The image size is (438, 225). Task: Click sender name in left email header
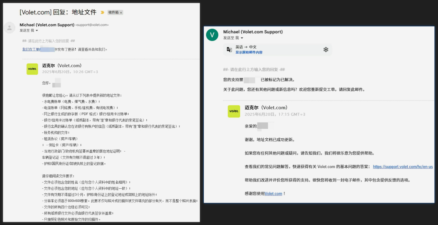pyautogui.click(x=47, y=25)
